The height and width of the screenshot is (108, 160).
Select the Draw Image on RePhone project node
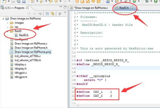coord(26,18)
